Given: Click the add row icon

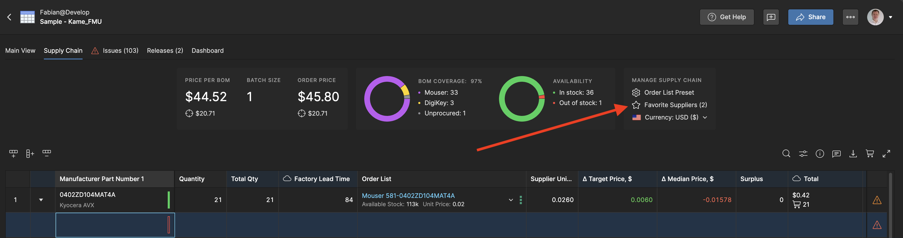Looking at the screenshot, I should tap(13, 153).
